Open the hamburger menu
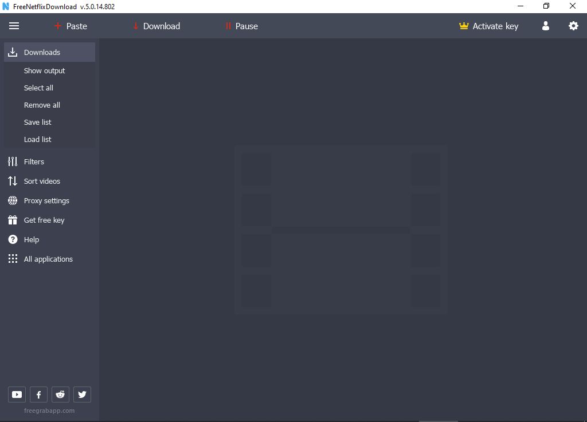 point(14,26)
